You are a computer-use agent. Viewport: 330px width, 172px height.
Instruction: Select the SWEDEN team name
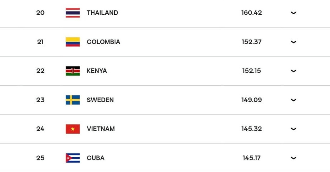pos(100,100)
